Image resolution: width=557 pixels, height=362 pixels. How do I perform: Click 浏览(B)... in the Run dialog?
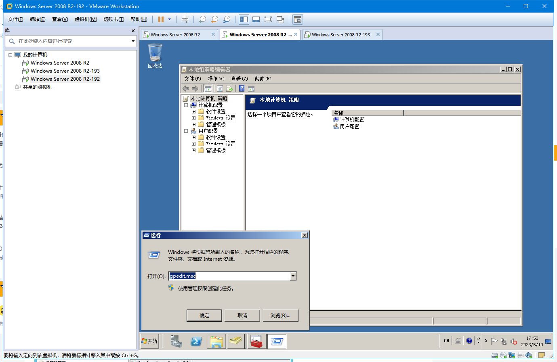[x=280, y=316]
